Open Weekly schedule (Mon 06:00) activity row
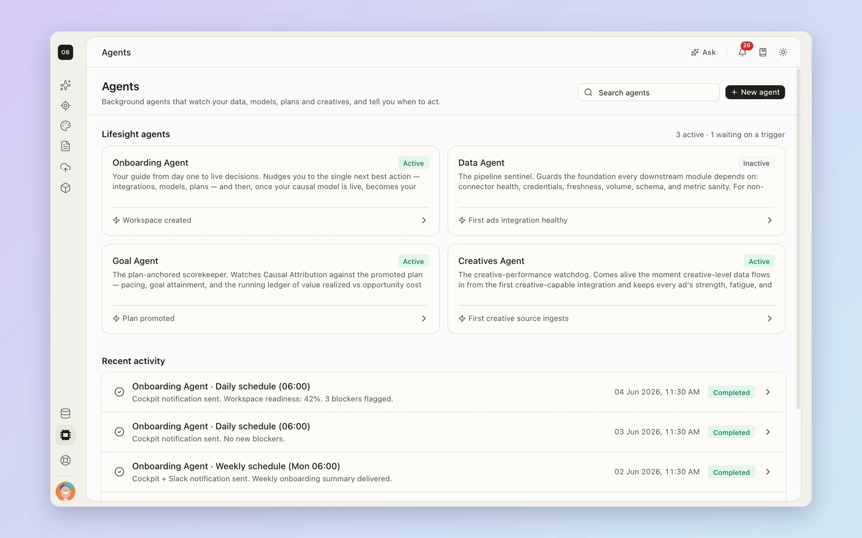This screenshot has height=538, width=862. click(444, 472)
